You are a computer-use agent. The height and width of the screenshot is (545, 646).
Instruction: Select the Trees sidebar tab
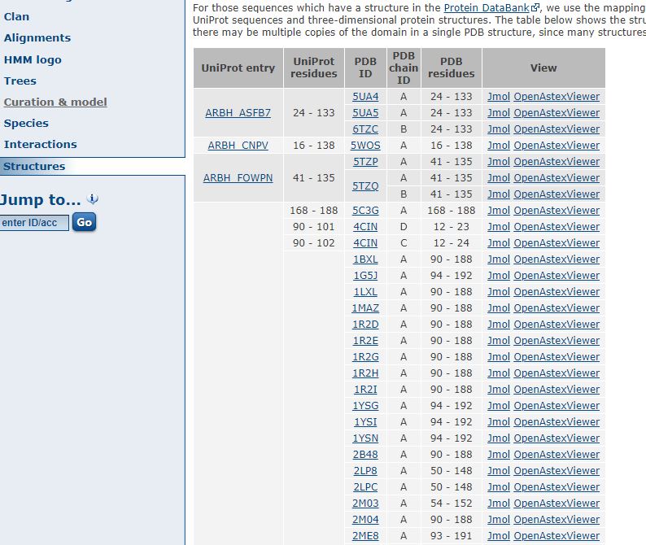pos(20,81)
